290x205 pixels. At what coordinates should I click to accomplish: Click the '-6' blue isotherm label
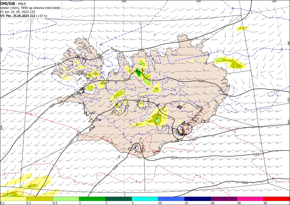pyautogui.click(x=233, y=8)
